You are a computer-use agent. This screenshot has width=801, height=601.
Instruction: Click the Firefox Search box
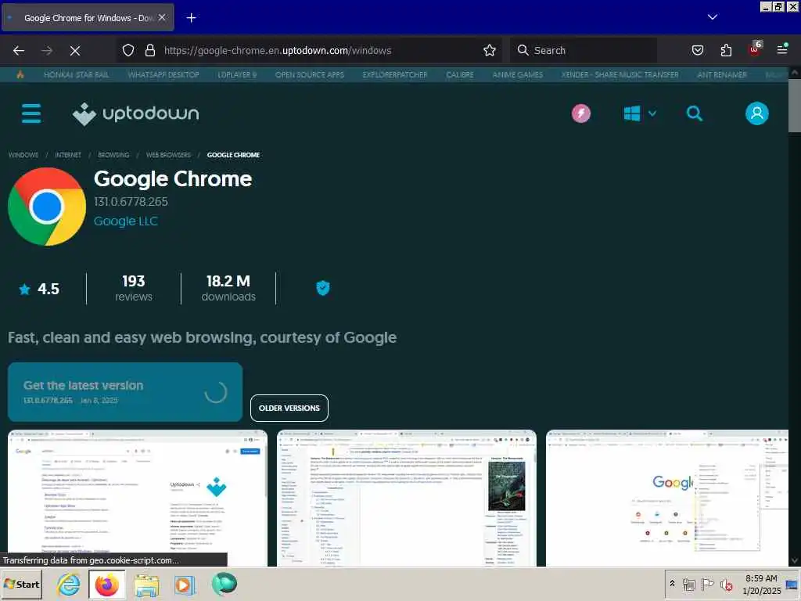pyautogui.click(x=584, y=50)
